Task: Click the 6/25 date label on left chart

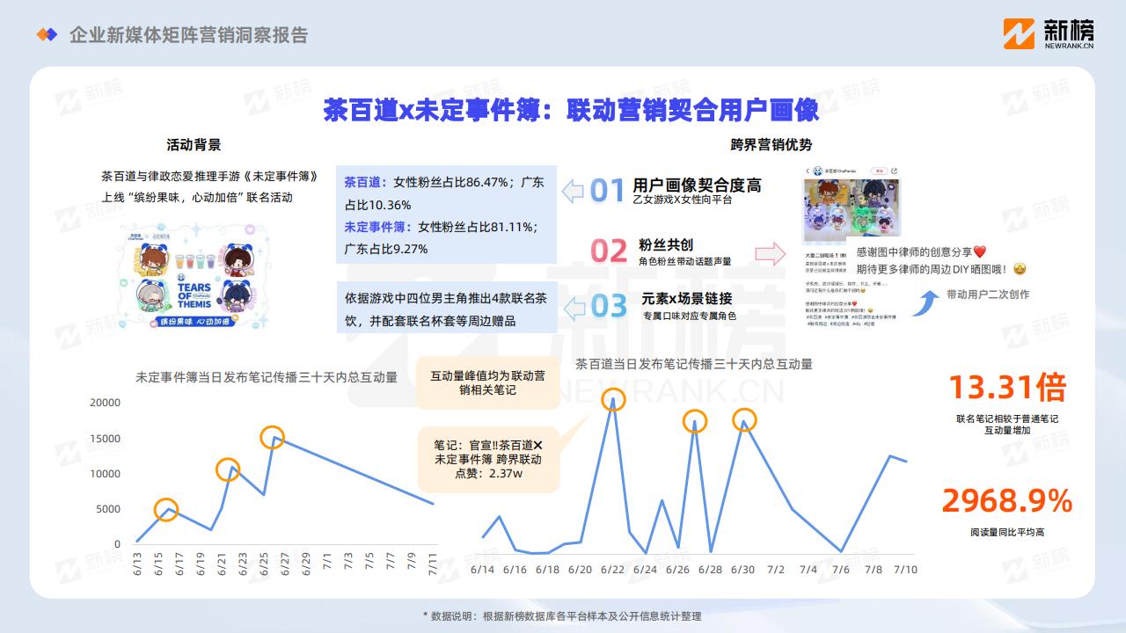Action: tap(264, 564)
